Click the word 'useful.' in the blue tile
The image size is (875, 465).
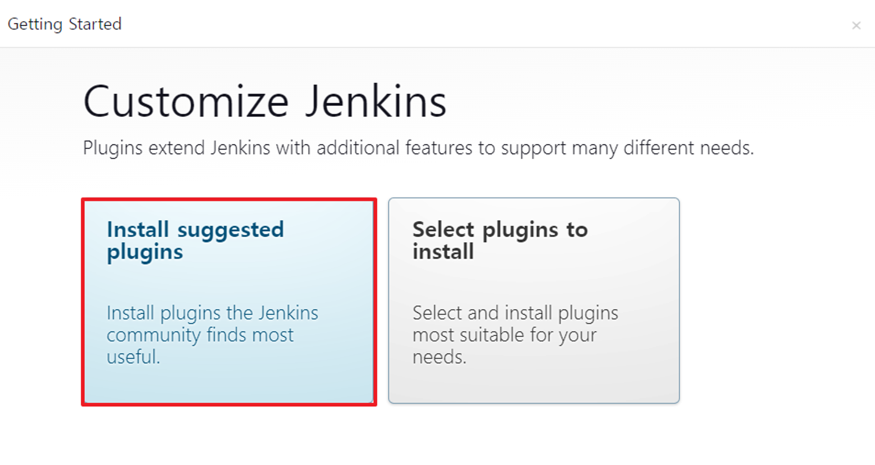pos(134,357)
